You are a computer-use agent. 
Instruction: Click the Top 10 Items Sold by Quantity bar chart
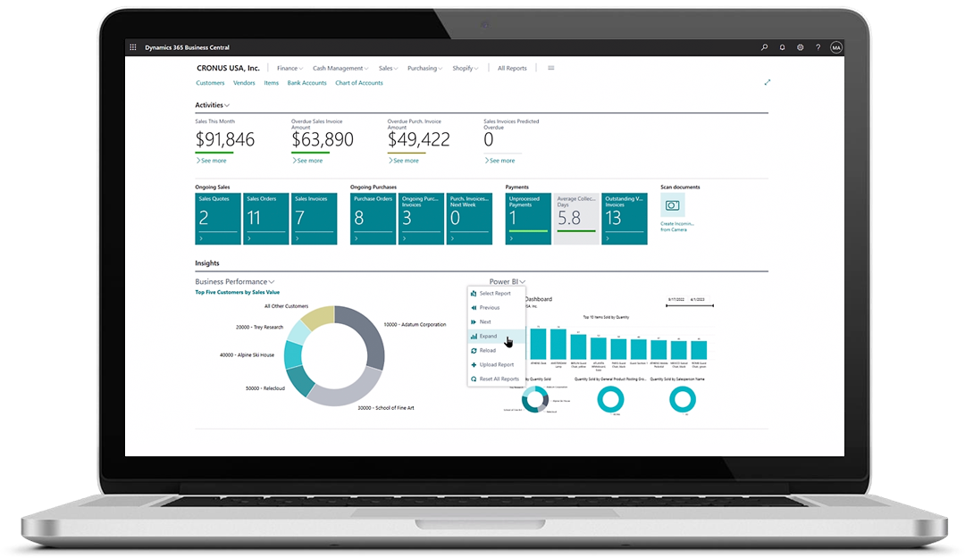click(x=617, y=344)
